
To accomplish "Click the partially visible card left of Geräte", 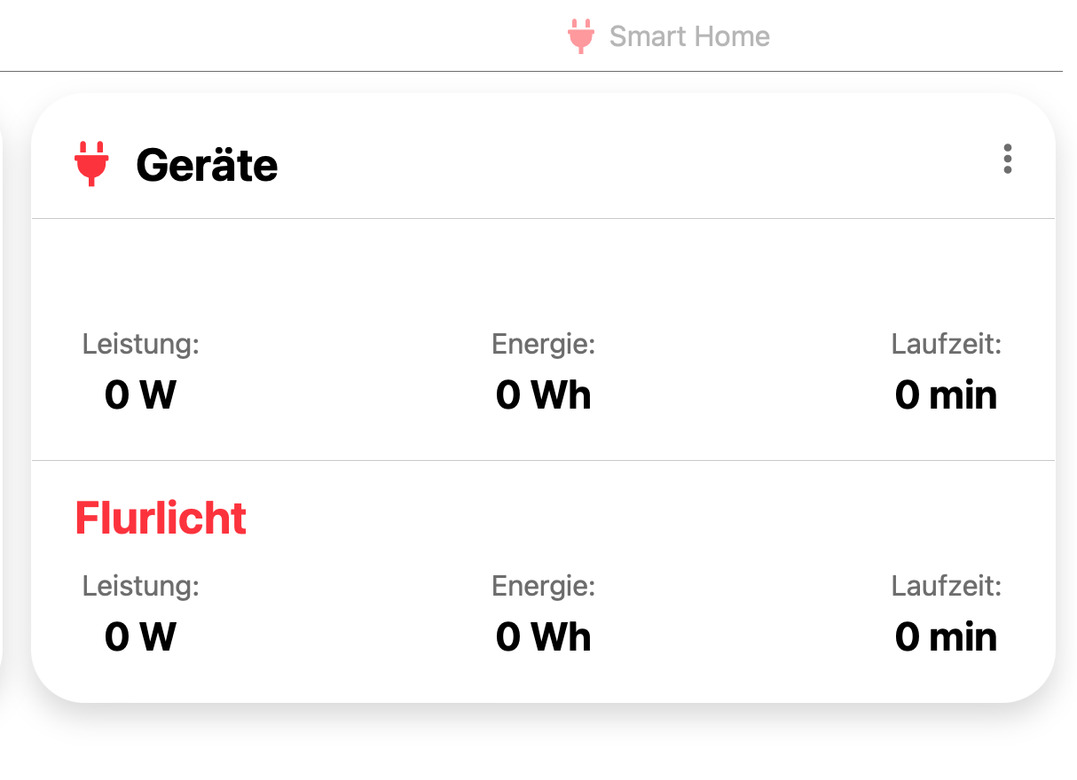I will pos(2,399).
